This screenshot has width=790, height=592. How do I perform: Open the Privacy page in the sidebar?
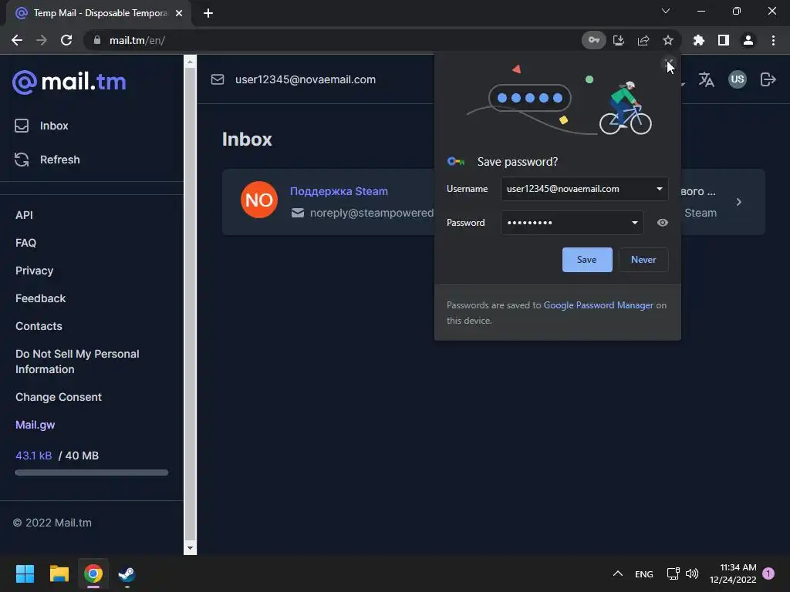pos(34,271)
